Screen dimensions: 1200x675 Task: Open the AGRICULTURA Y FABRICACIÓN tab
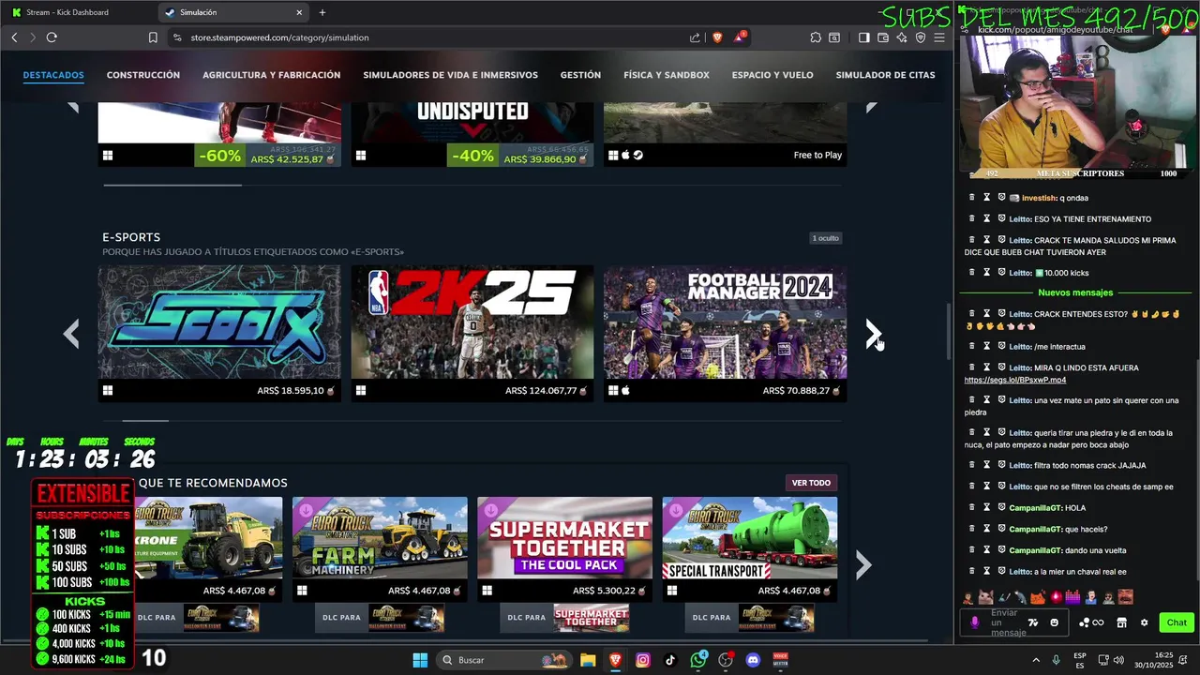(272, 75)
